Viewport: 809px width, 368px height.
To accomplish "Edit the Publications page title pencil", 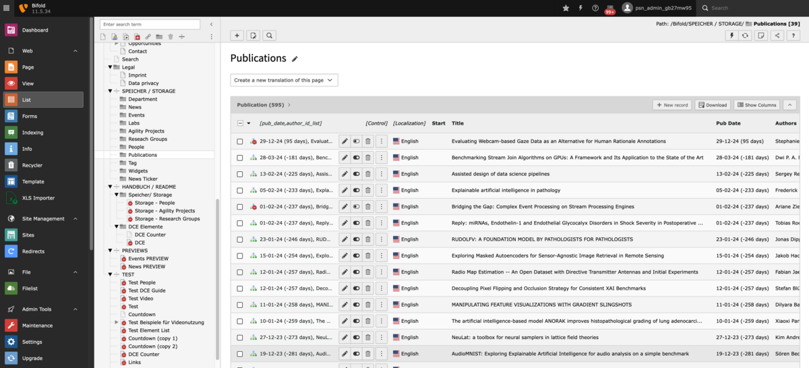I will coord(295,59).
